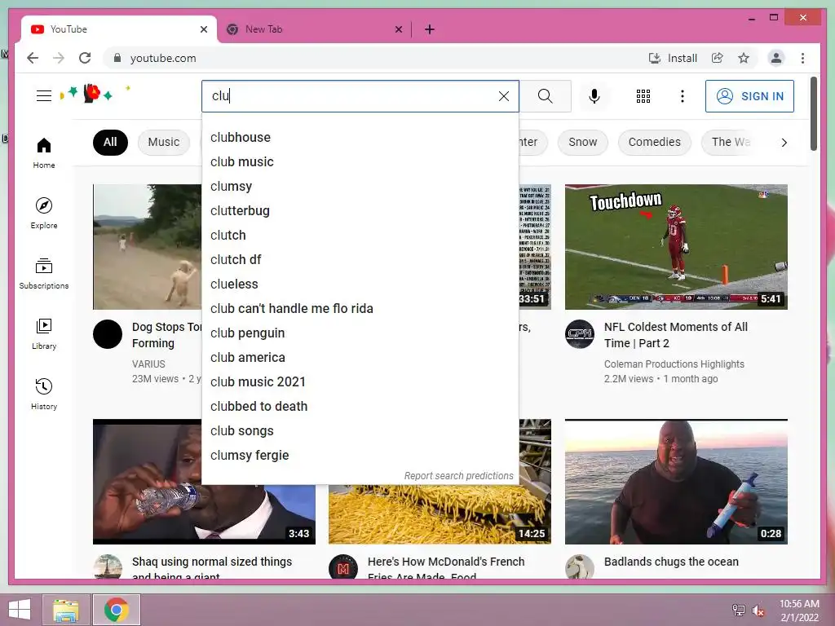Clear the search box with X
The height and width of the screenshot is (626, 835).
(503, 96)
